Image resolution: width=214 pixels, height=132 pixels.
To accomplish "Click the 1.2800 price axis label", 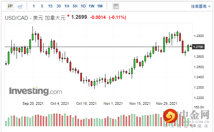I will [x=199, y=36].
